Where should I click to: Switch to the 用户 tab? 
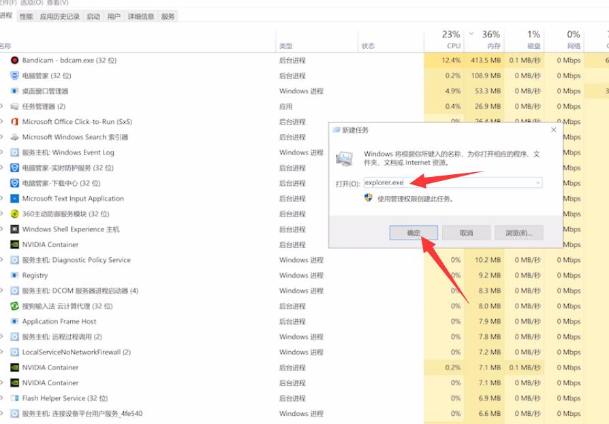coord(114,16)
